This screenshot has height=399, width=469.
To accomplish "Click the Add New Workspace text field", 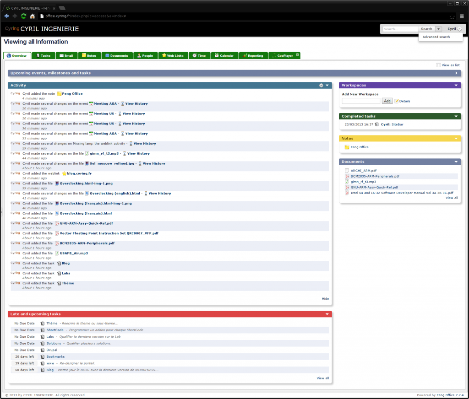I will coord(361,101).
